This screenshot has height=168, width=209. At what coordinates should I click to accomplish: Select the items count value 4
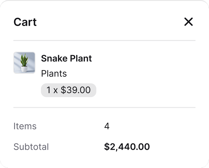pyautogui.click(x=107, y=126)
